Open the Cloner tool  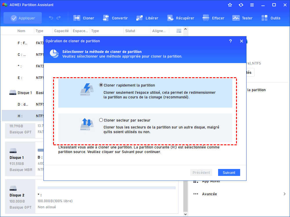[84, 18]
